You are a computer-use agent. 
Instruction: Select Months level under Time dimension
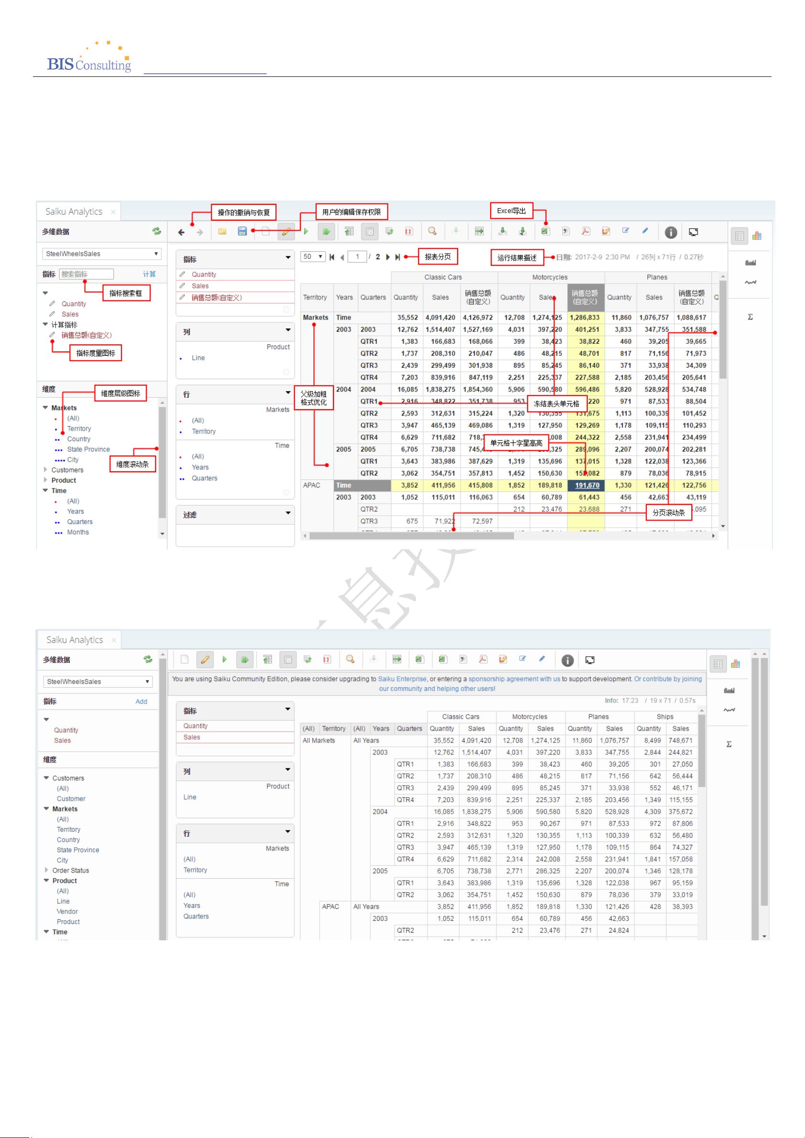coord(78,532)
